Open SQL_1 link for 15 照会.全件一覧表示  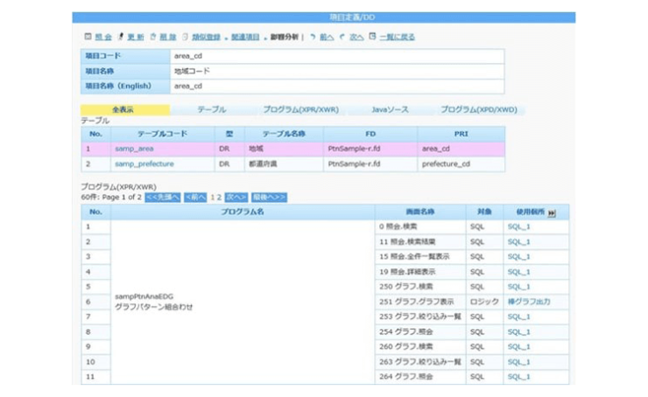(518, 257)
